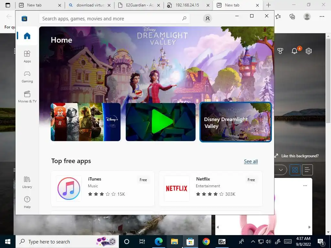
Task: Open Help in Store sidebar
Action: (27, 202)
